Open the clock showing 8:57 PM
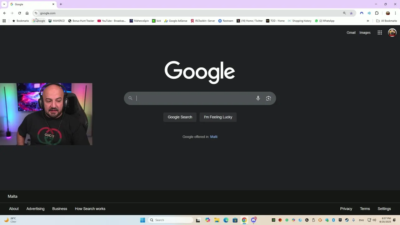 pos(385,220)
